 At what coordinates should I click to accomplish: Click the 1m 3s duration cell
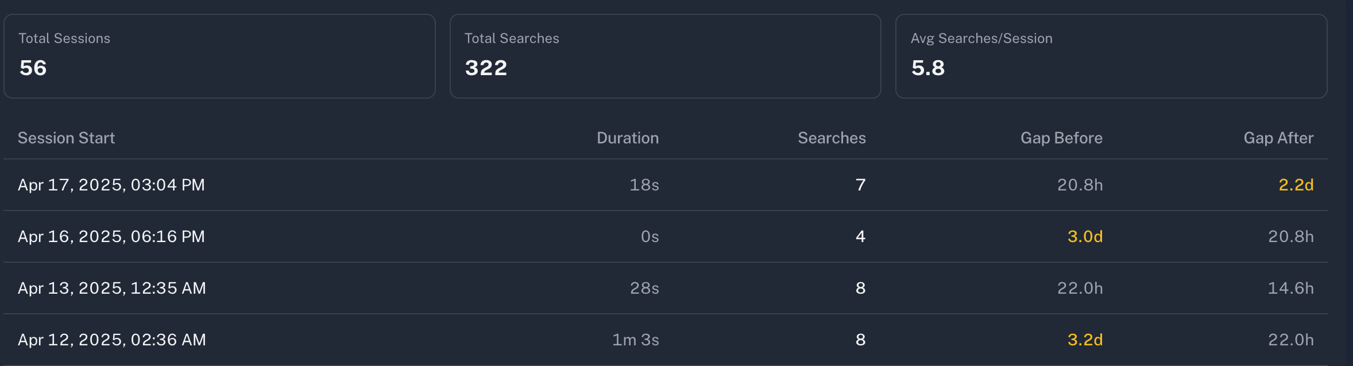(x=635, y=340)
